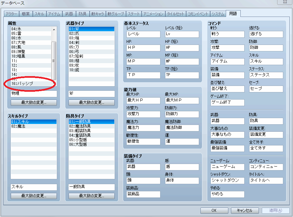The image size is (293, 217).
Task: Click the シャットダウン input field
Action: (x=227, y=181)
